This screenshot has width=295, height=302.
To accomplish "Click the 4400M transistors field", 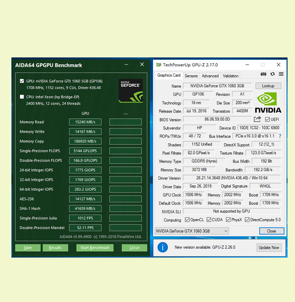I will tap(242, 111).
